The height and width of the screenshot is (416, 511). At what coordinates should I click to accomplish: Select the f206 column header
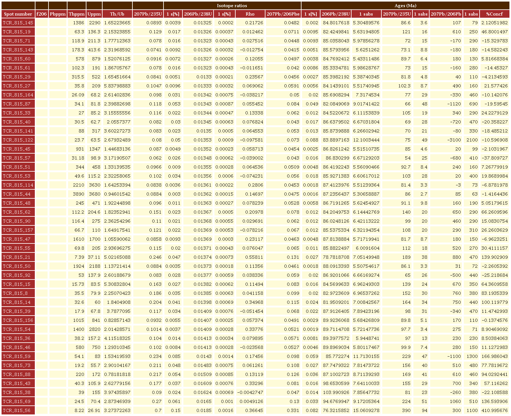click(x=42, y=14)
